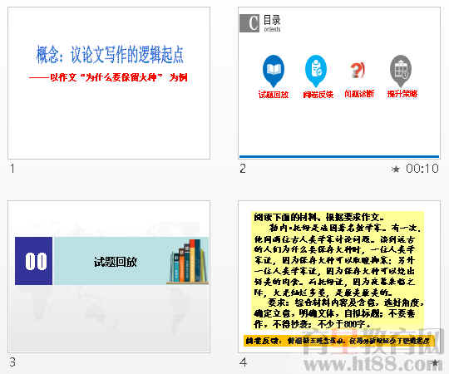Select slide 4 yellow text thumbnail
Screen dimensions: 449x374
(339, 277)
